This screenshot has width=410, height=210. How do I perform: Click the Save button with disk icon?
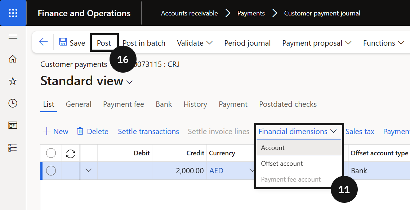pyautogui.click(x=72, y=42)
